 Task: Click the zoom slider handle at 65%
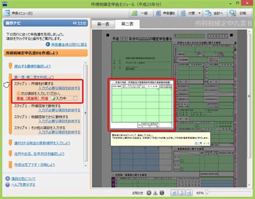(207, 193)
